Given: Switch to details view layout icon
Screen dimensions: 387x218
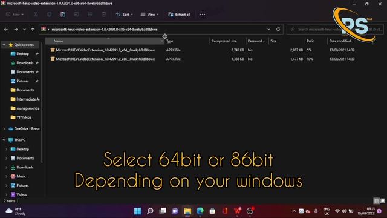Looking at the screenshot, I should pos(376,201).
